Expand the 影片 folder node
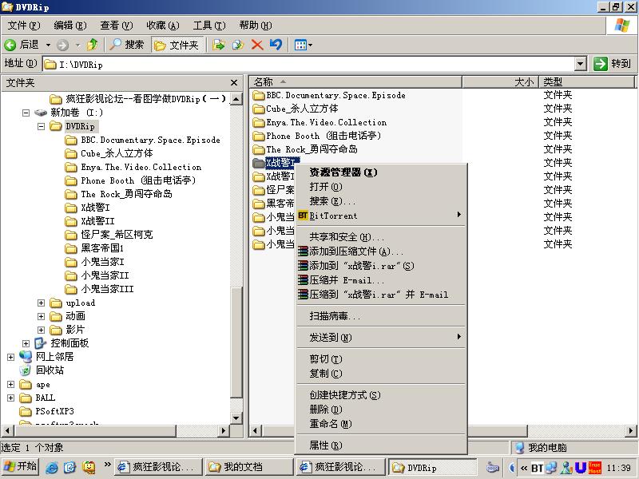Viewport: 639px width, 479px height. [42, 330]
